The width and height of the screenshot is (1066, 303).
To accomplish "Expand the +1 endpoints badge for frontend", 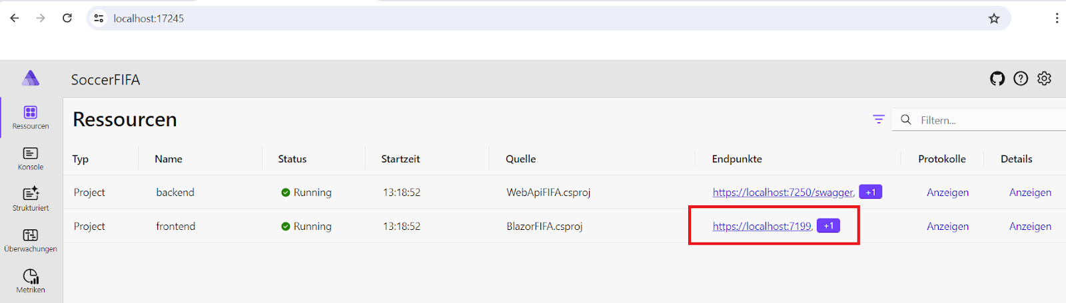I will click(828, 226).
